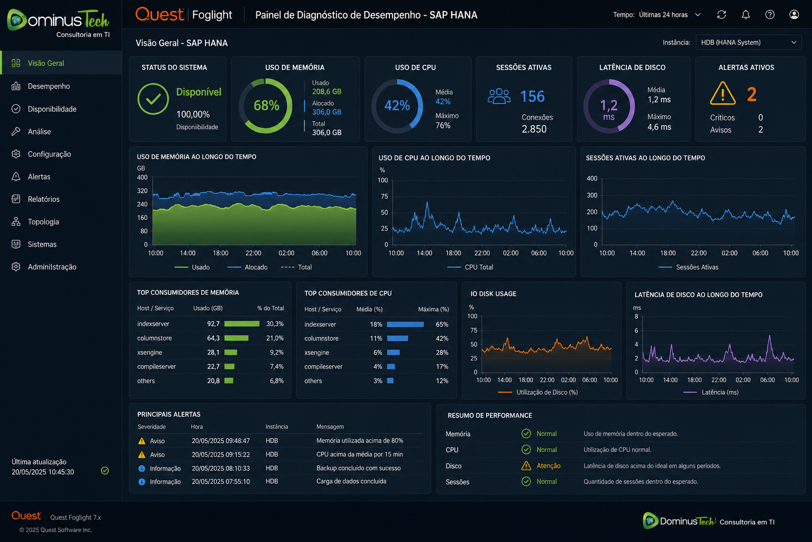Click the Disponibilidade checkmark icon in sidebar
Viewport: 812px width, 542px height.
(16, 109)
